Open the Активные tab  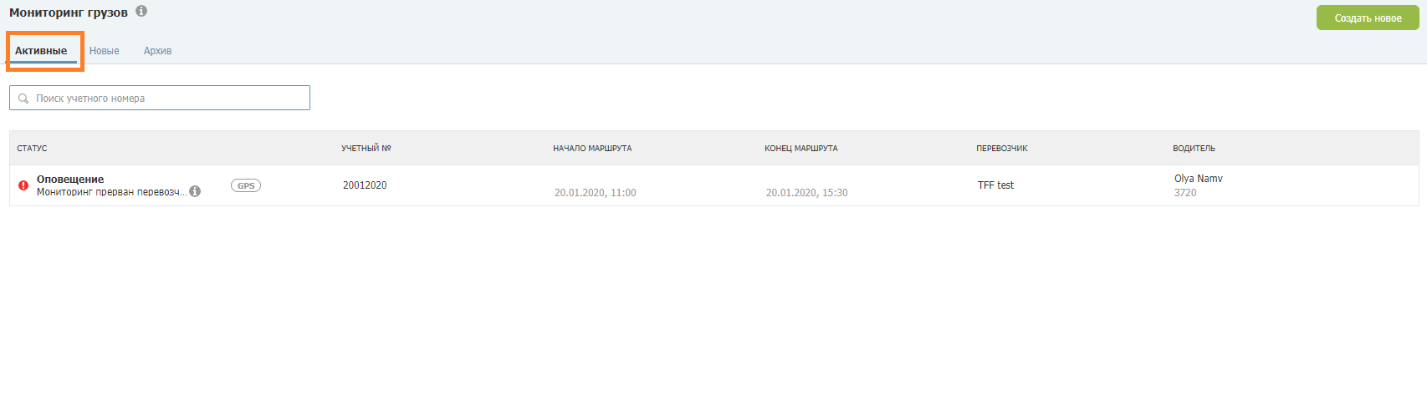coord(41,51)
